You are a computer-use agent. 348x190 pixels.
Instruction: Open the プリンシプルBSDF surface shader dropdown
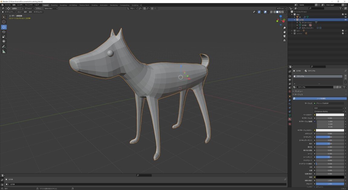tap(329, 103)
